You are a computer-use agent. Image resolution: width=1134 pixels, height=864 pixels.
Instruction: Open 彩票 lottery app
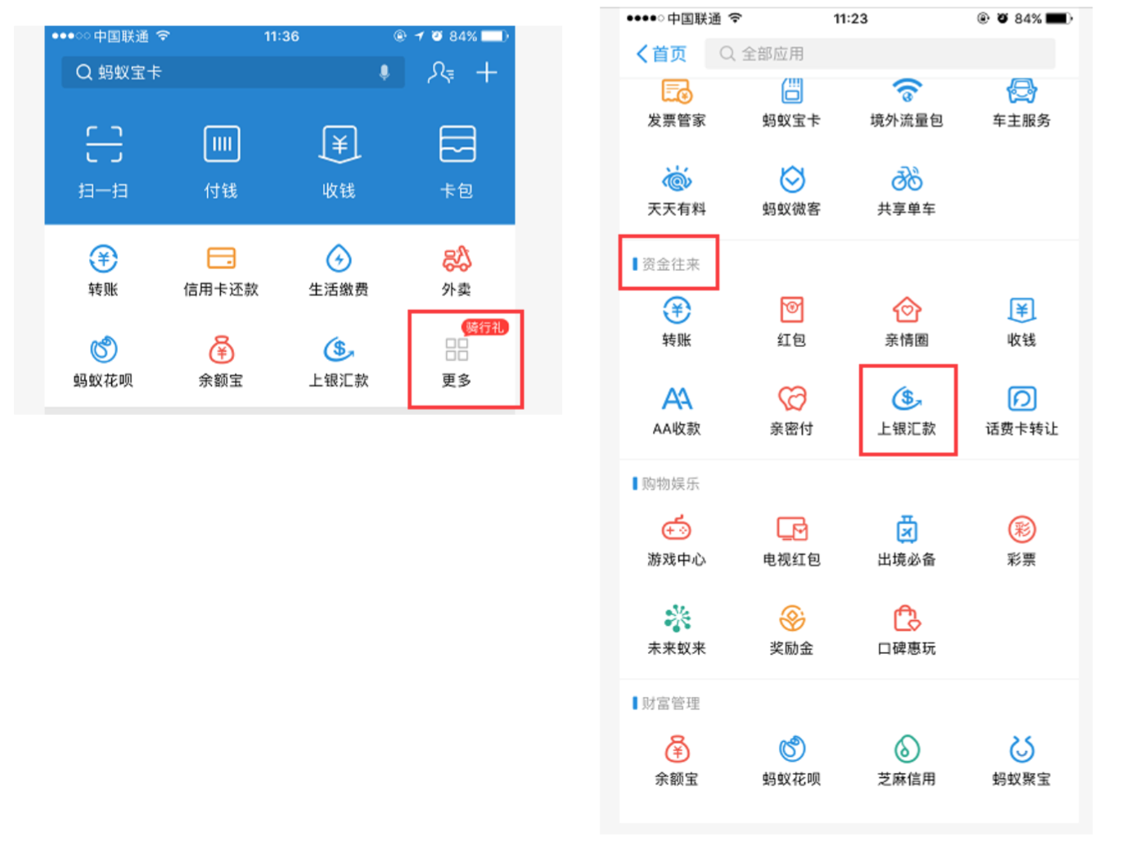point(1022,542)
